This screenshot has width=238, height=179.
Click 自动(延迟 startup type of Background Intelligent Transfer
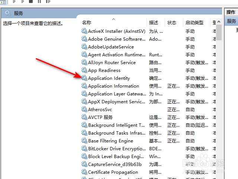point(197,125)
